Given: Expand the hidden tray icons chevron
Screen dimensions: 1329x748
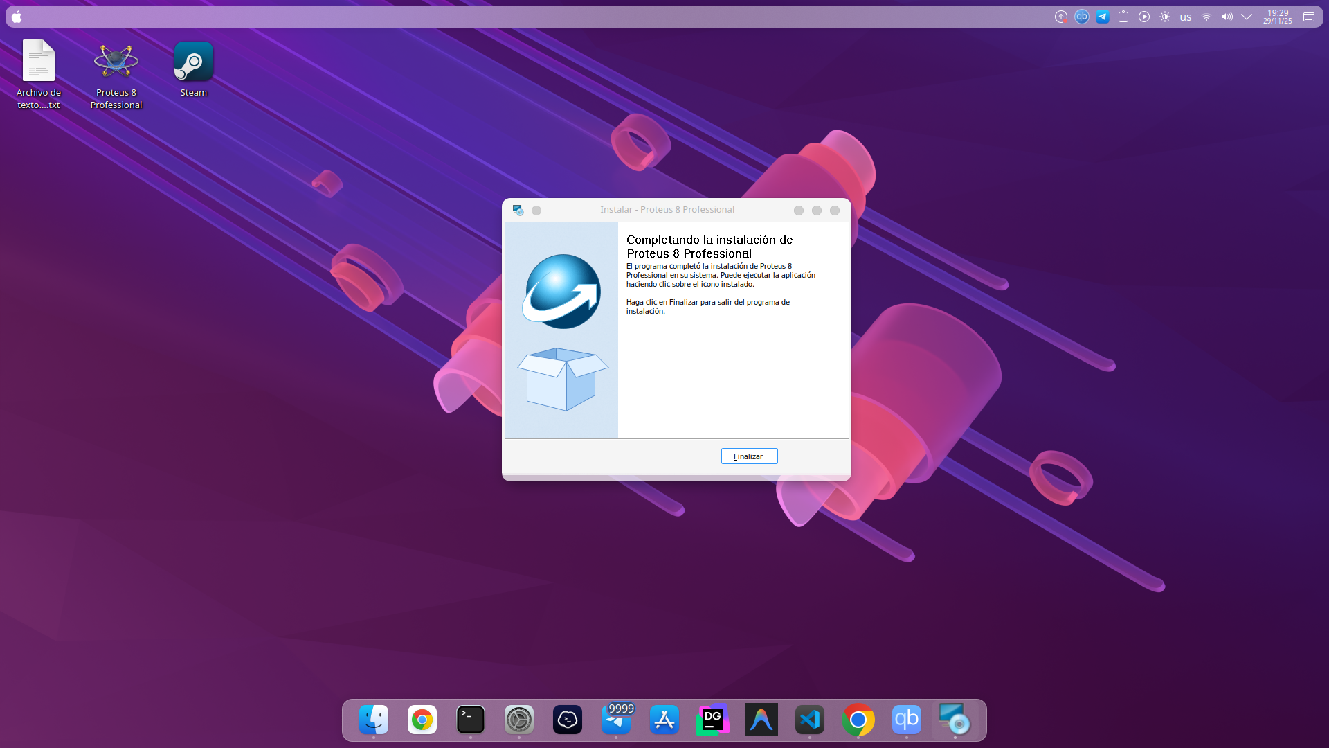Looking at the screenshot, I should pyautogui.click(x=1247, y=17).
